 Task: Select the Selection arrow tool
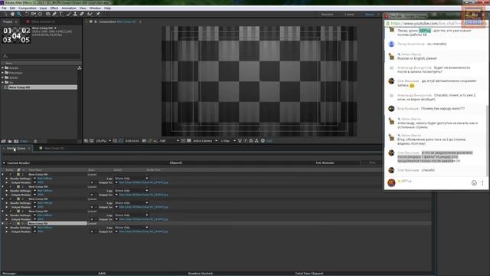5,14
